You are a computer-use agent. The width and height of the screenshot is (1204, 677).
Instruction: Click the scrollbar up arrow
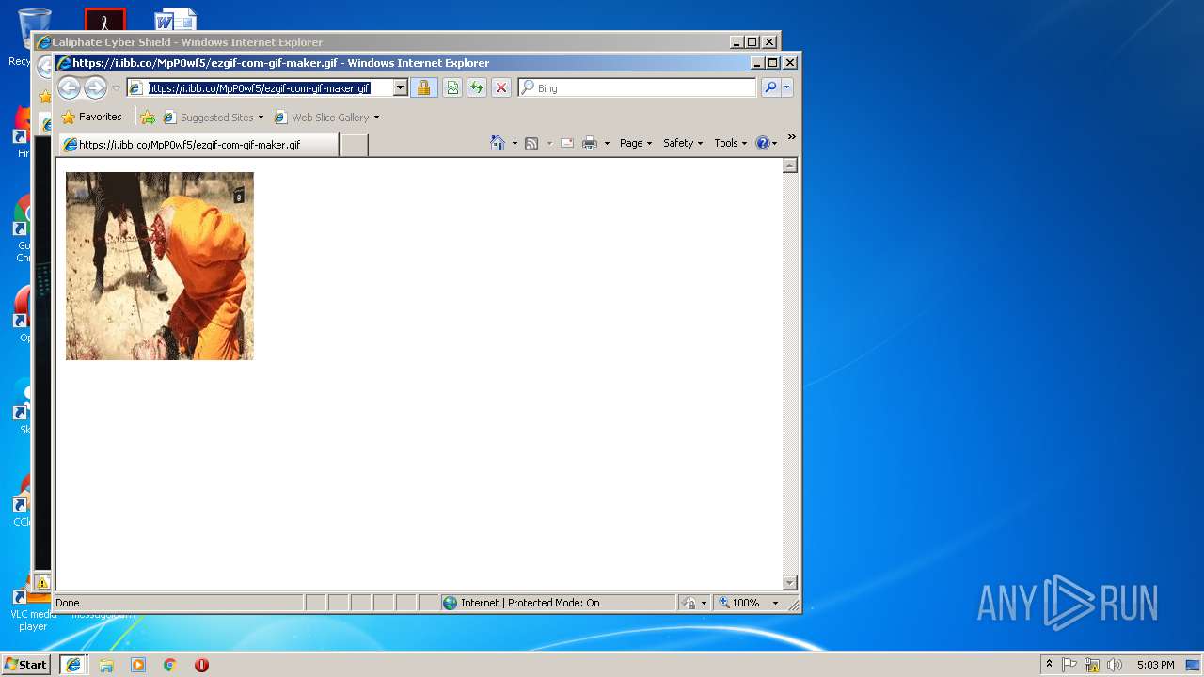(x=790, y=165)
